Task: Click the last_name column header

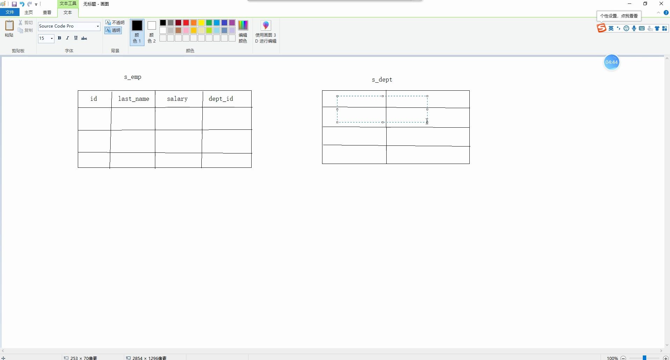Action: [134, 99]
